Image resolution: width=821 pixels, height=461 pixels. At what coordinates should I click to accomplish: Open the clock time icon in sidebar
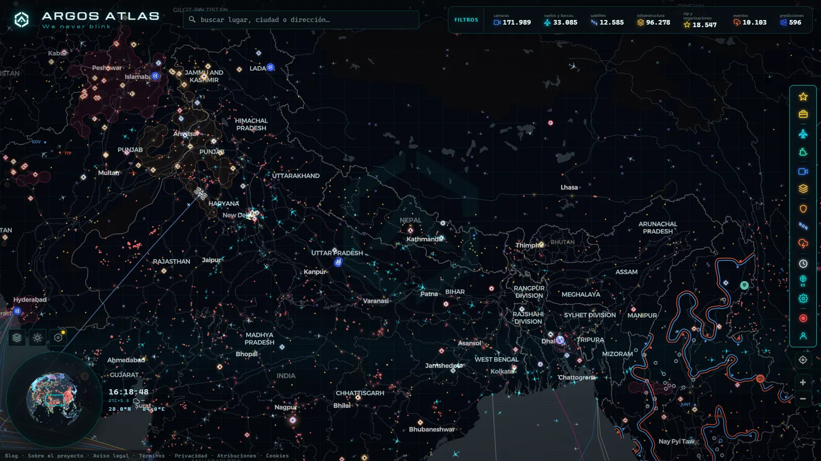pos(803,263)
